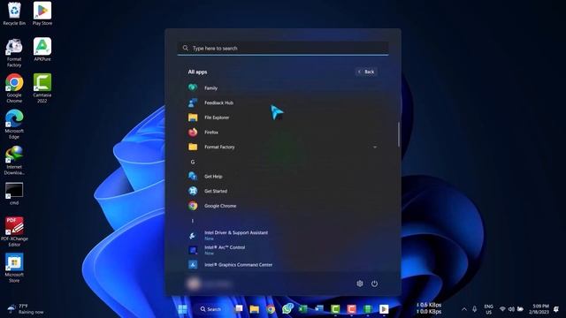Screen dimensions: 566x318
Task: Open the notification center icon
Action: [556, 309]
